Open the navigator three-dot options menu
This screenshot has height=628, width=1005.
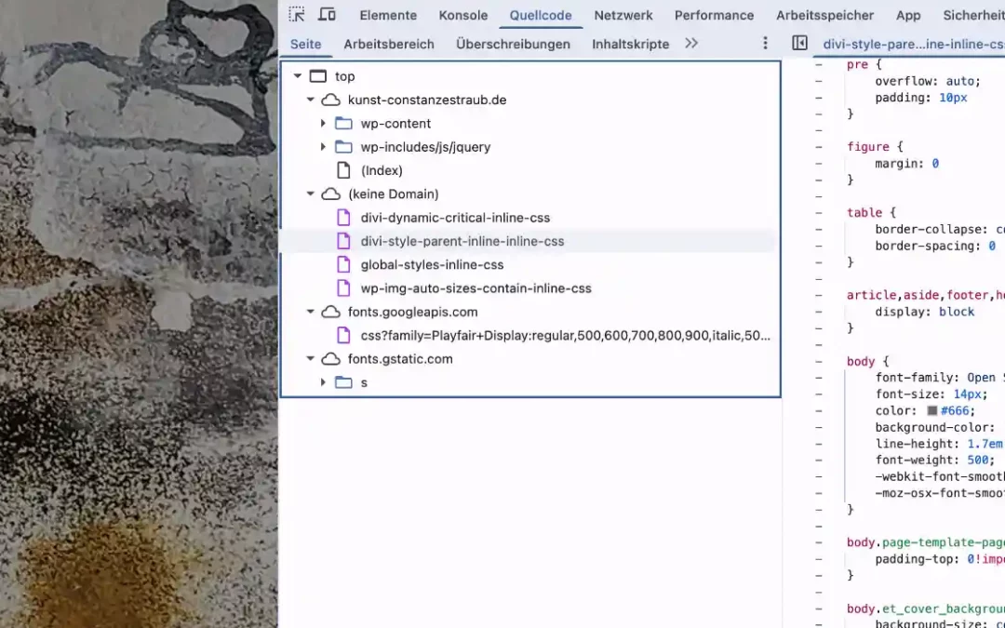(x=765, y=43)
